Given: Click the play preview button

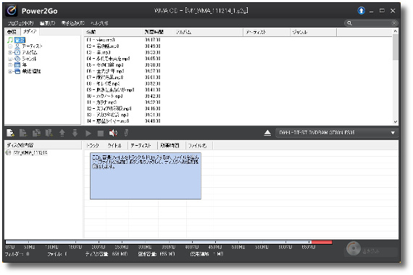Looking at the screenshot, I should click(88, 134).
